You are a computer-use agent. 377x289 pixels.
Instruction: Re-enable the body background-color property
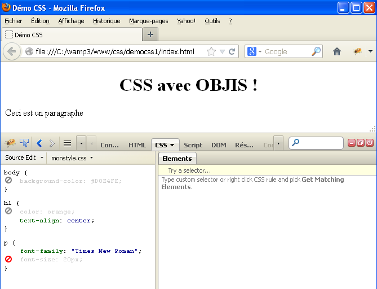point(8,181)
